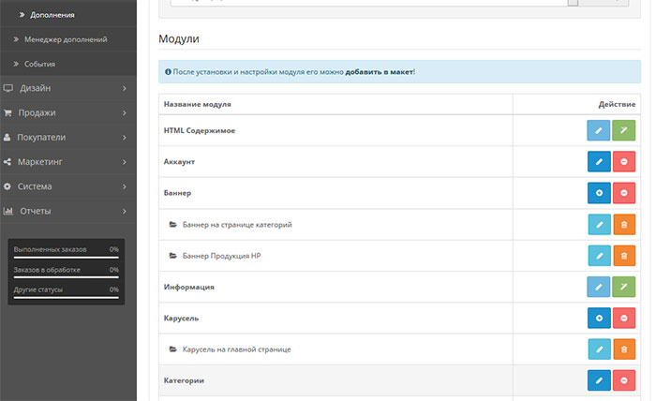
Task: Edit the Аккаунт module with pencil button
Action: click(x=598, y=162)
